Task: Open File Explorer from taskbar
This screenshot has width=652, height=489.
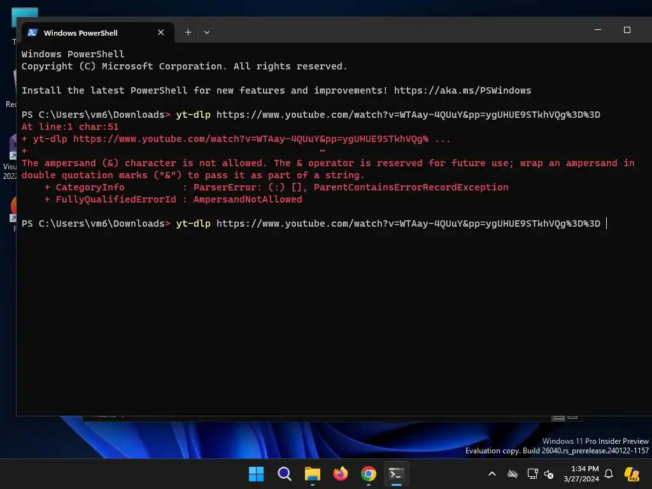Action: coord(312,474)
